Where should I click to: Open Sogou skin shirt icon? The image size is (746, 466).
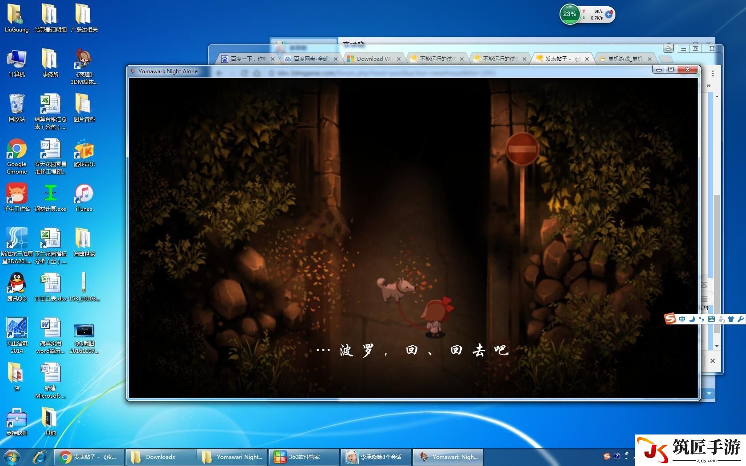coord(730,319)
